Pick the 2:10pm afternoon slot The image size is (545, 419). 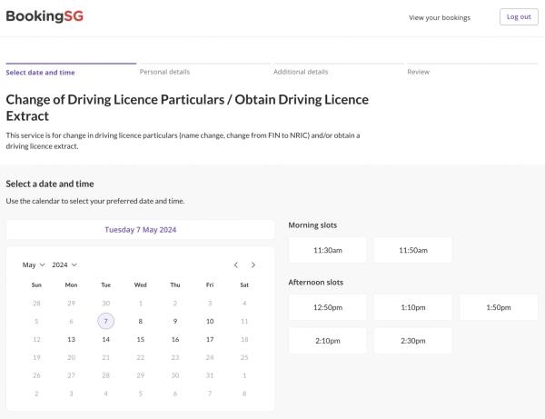point(327,341)
